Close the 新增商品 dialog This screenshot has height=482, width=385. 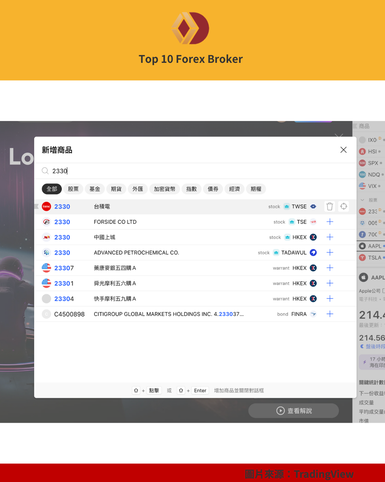[x=343, y=150]
